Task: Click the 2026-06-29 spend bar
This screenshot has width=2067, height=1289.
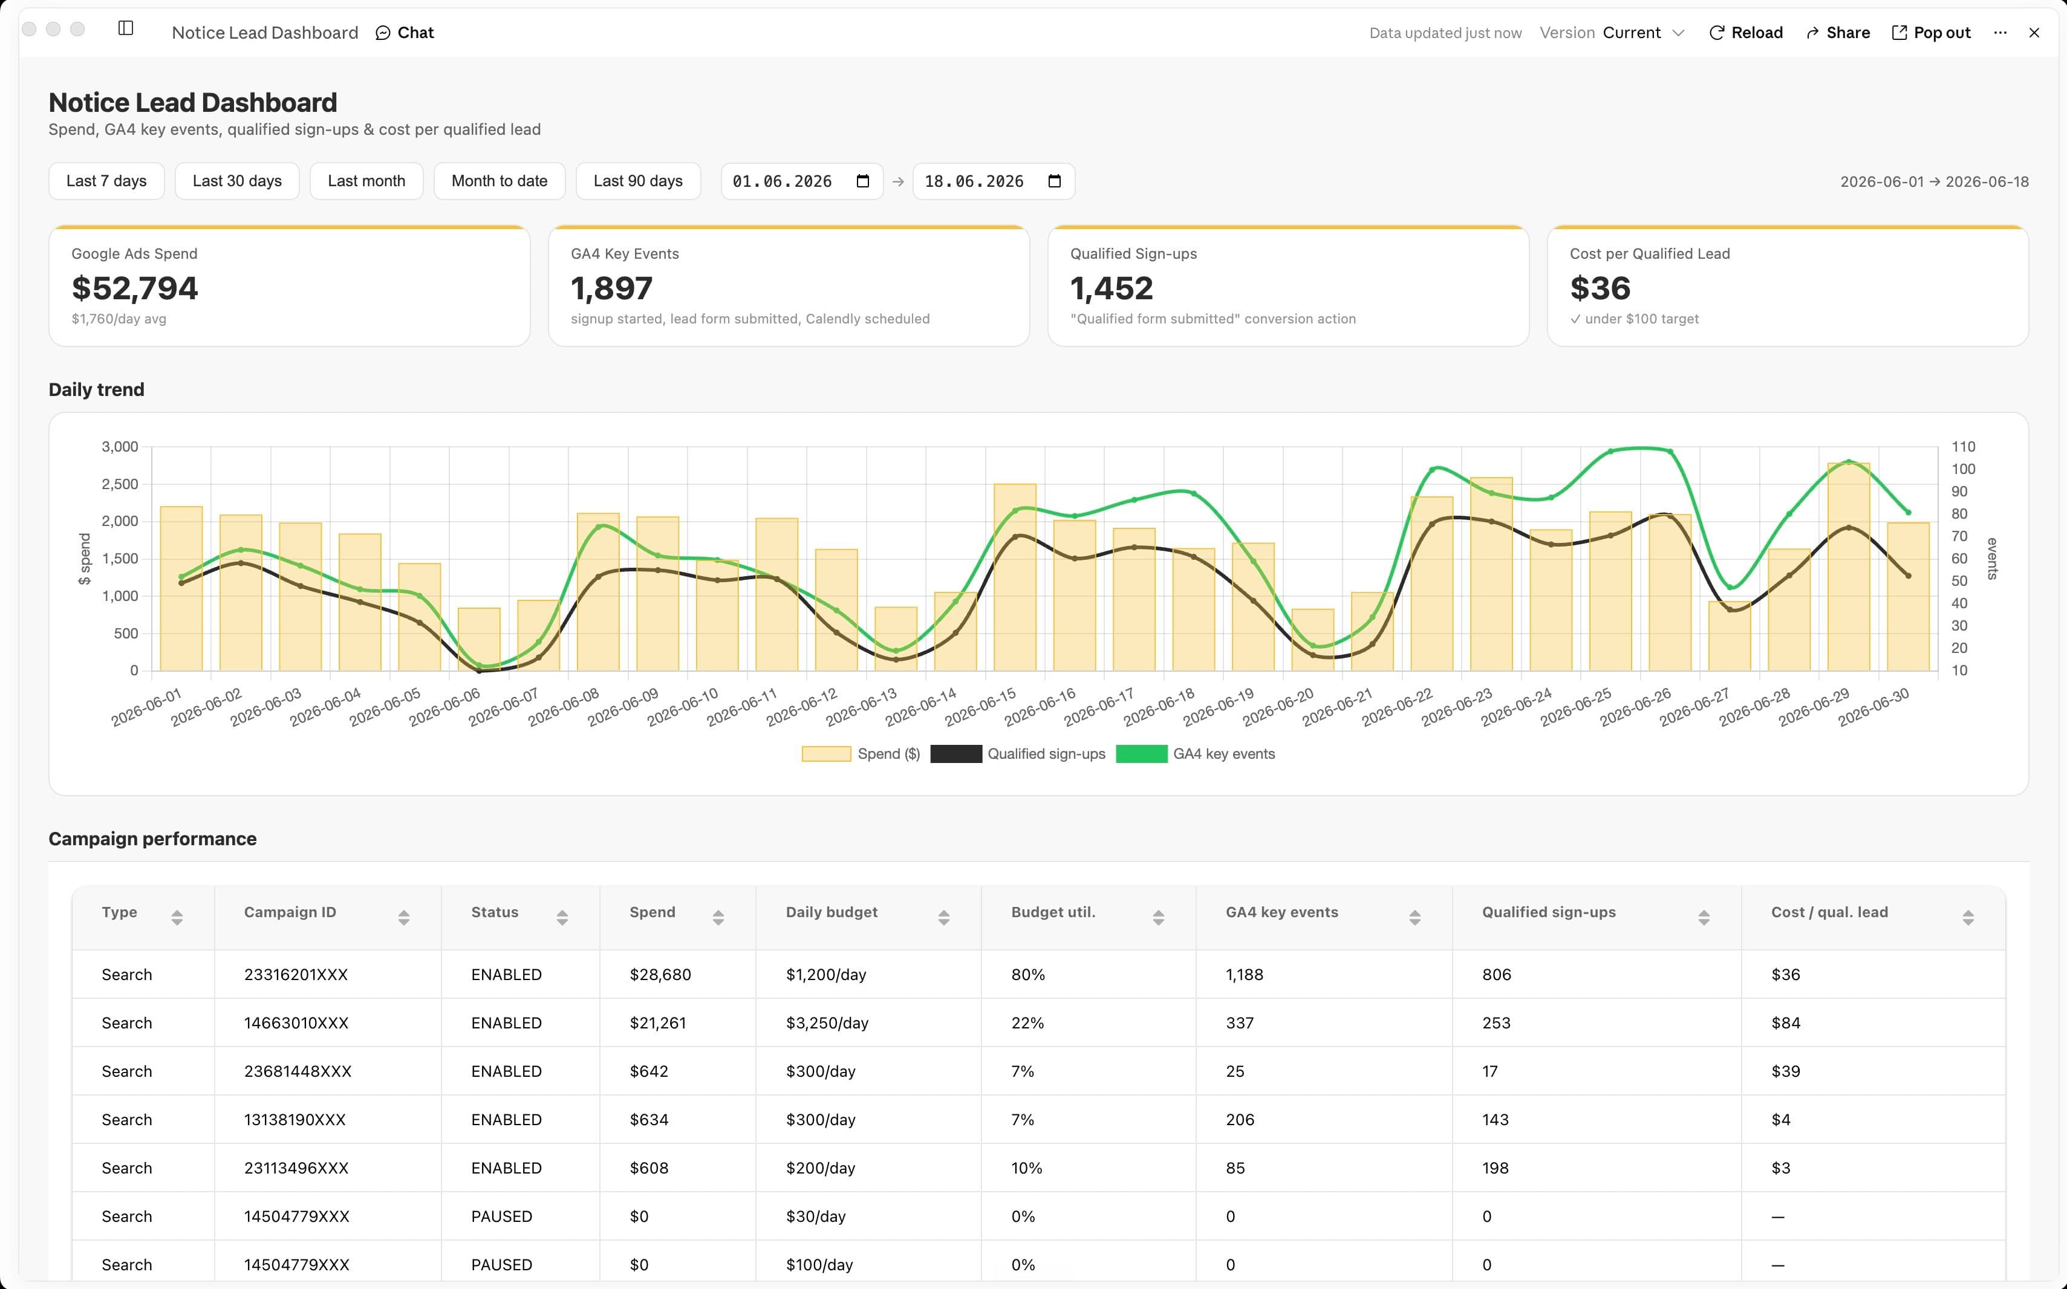Action: (1849, 567)
